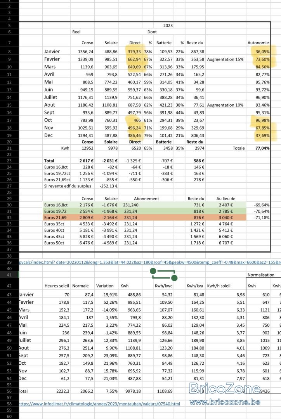Select the light green Euros 16,8ct cell
The image size is (281, 419).
pyautogui.click(x=56, y=205)
